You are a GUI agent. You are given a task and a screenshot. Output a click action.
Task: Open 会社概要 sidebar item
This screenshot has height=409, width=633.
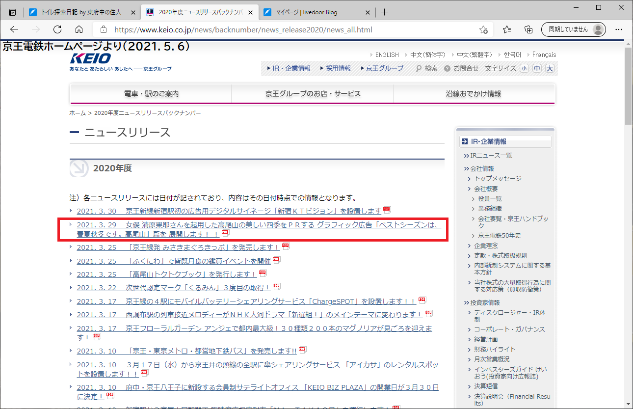pyautogui.click(x=486, y=189)
